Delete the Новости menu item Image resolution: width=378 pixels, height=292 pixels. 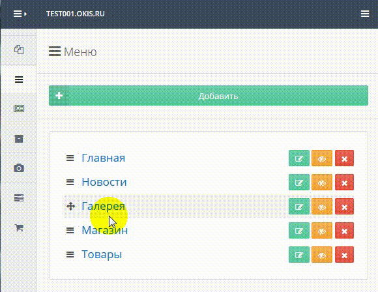345,182
